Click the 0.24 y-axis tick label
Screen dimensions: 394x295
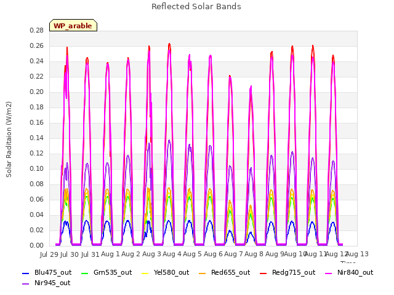pyautogui.click(x=36, y=61)
